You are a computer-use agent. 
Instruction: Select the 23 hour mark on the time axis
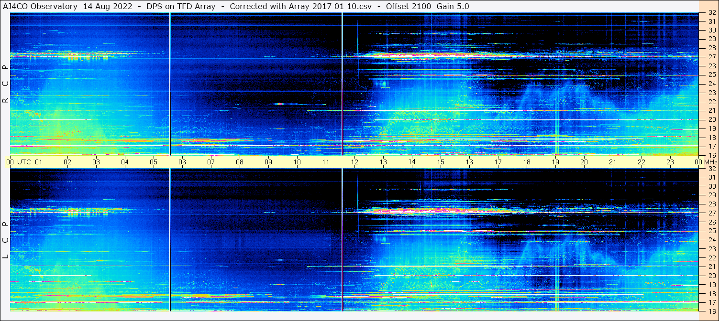pos(670,162)
